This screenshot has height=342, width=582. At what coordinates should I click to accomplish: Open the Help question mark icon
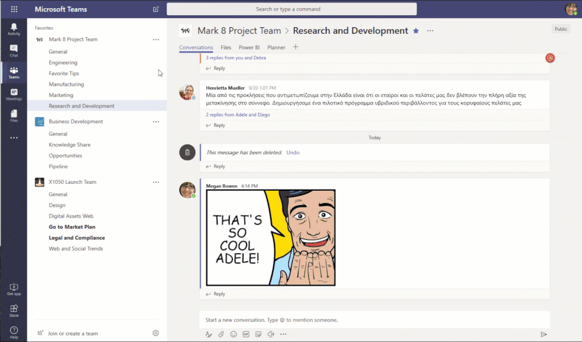pos(14,332)
